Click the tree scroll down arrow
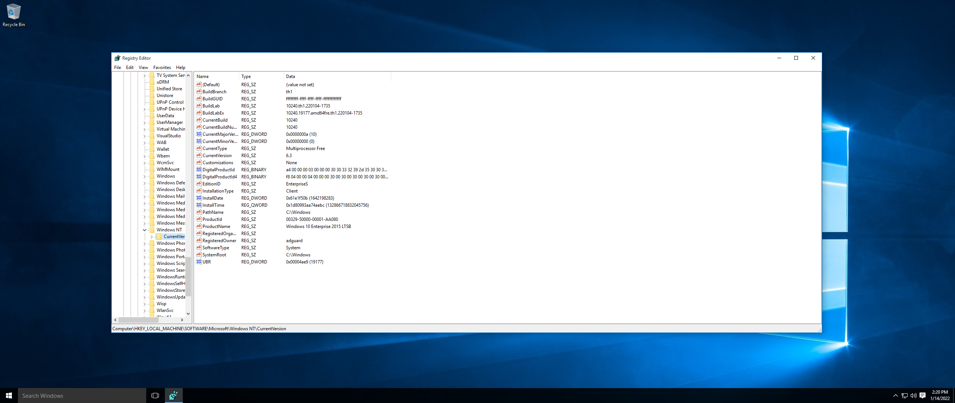The width and height of the screenshot is (955, 403). [188, 313]
